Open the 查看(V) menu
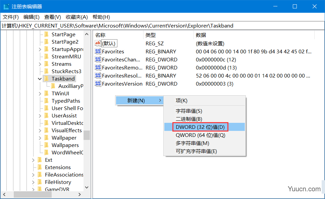The image size is (325, 199). click(x=52, y=17)
